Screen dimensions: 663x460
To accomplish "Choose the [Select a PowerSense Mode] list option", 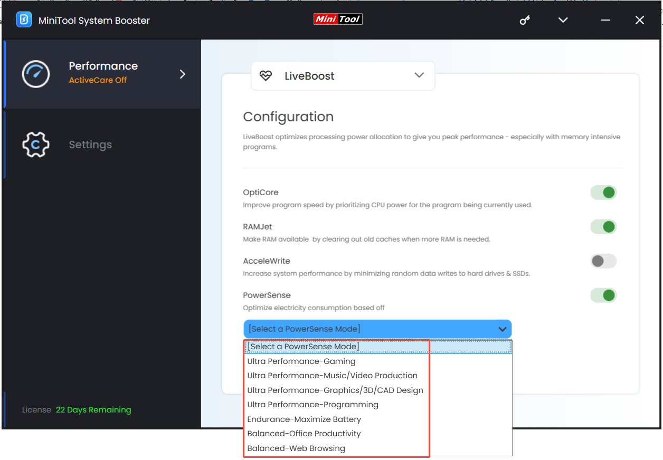I will point(377,347).
